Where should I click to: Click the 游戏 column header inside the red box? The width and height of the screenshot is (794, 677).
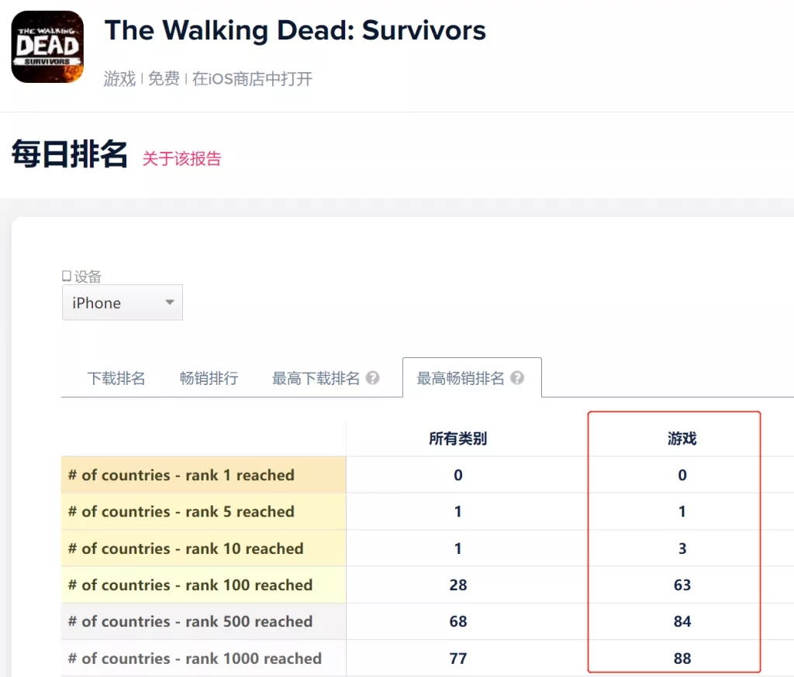(682, 438)
